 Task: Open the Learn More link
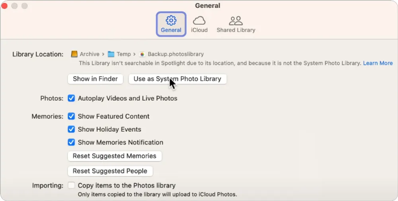(378, 63)
